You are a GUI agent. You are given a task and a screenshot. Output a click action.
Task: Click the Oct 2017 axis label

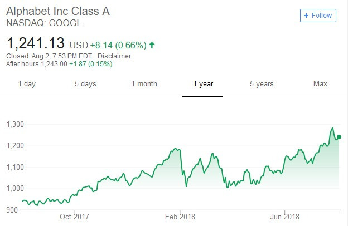(x=74, y=217)
